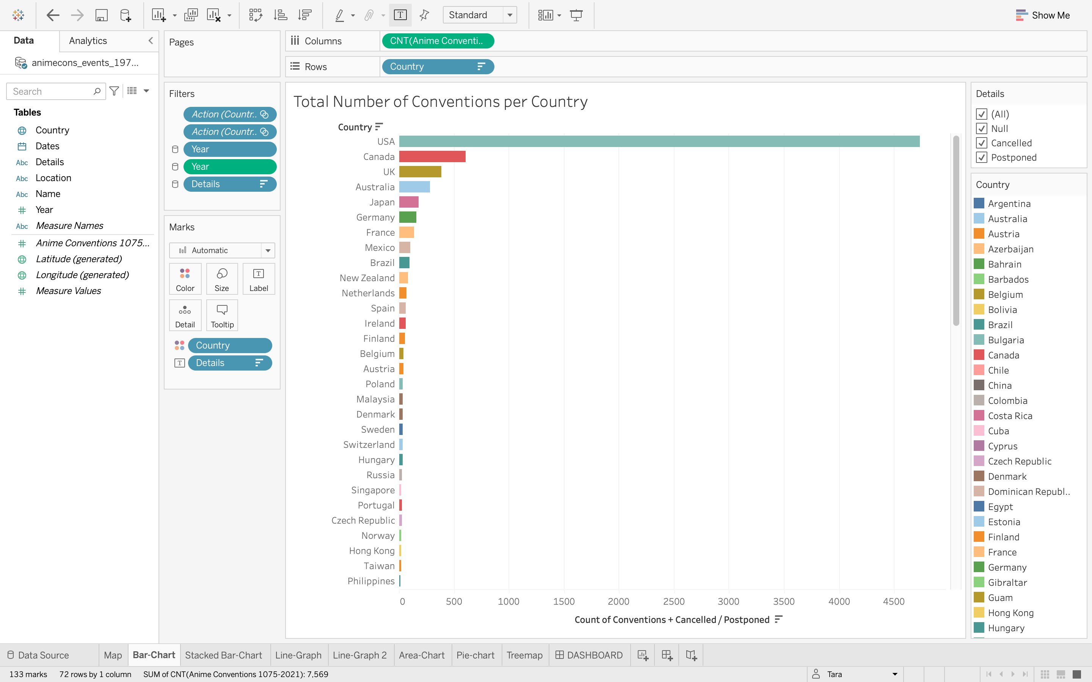
Task: Open the Standard fit dropdown
Action: click(510, 15)
